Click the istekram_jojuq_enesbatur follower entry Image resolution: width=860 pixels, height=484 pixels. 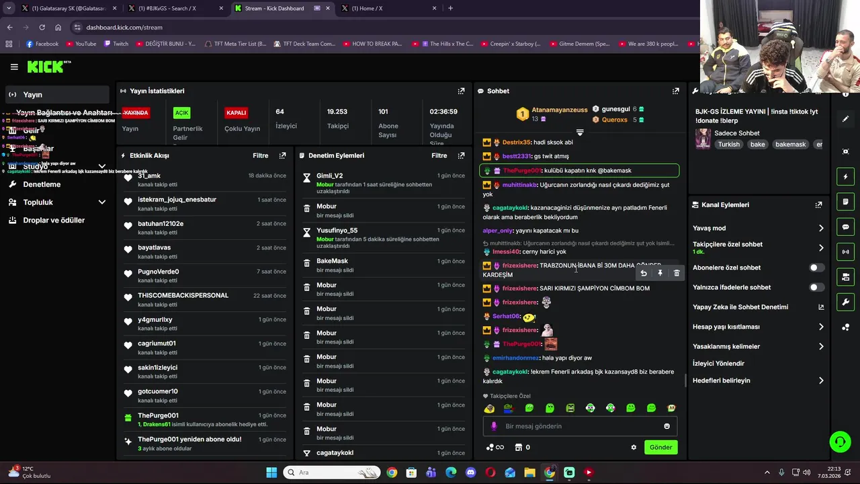[x=205, y=204]
